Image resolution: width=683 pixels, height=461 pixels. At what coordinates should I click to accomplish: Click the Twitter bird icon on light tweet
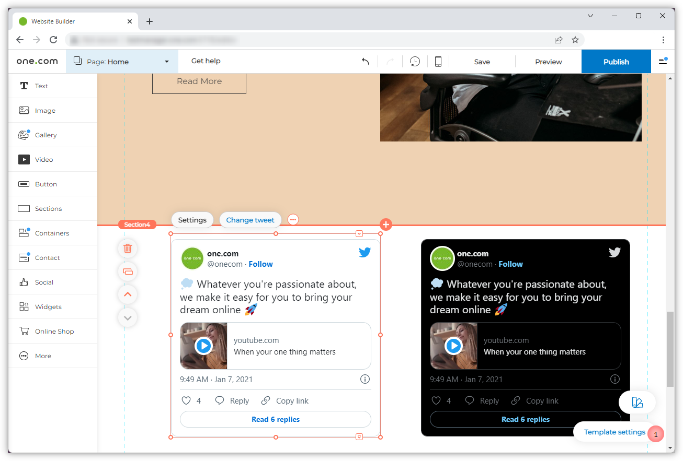(x=365, y=253)
